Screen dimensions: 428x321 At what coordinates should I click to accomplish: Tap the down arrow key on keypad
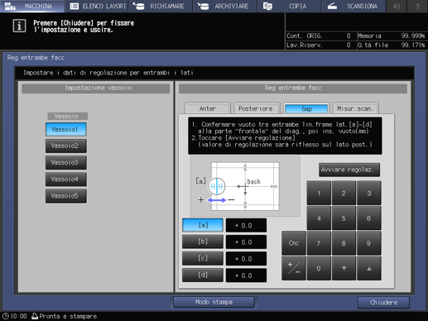coord(344,268)
